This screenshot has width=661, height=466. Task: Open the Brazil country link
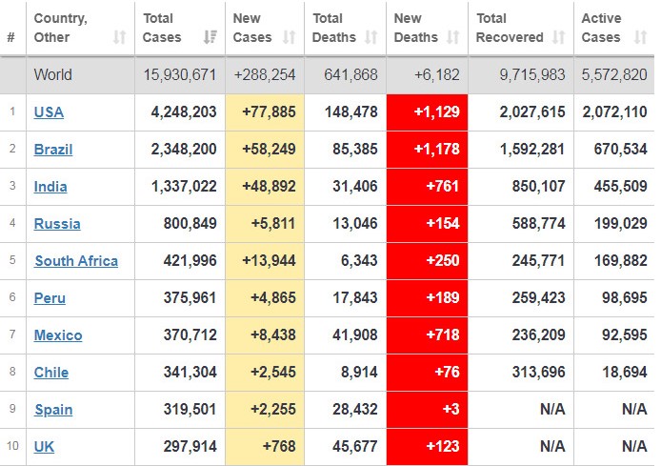[53, 150]
